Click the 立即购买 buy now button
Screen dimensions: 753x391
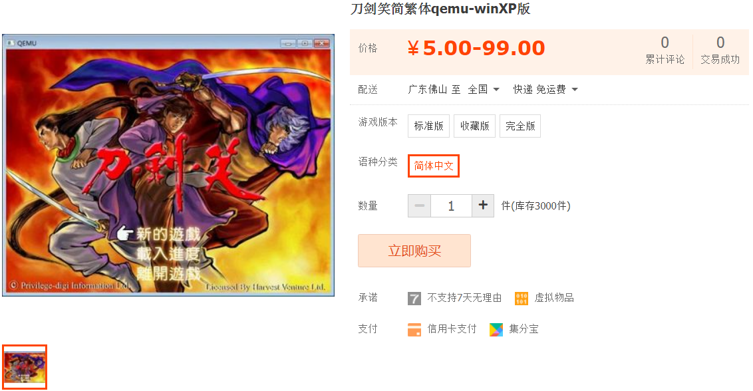pyautogui.click(x=414, y=251)
